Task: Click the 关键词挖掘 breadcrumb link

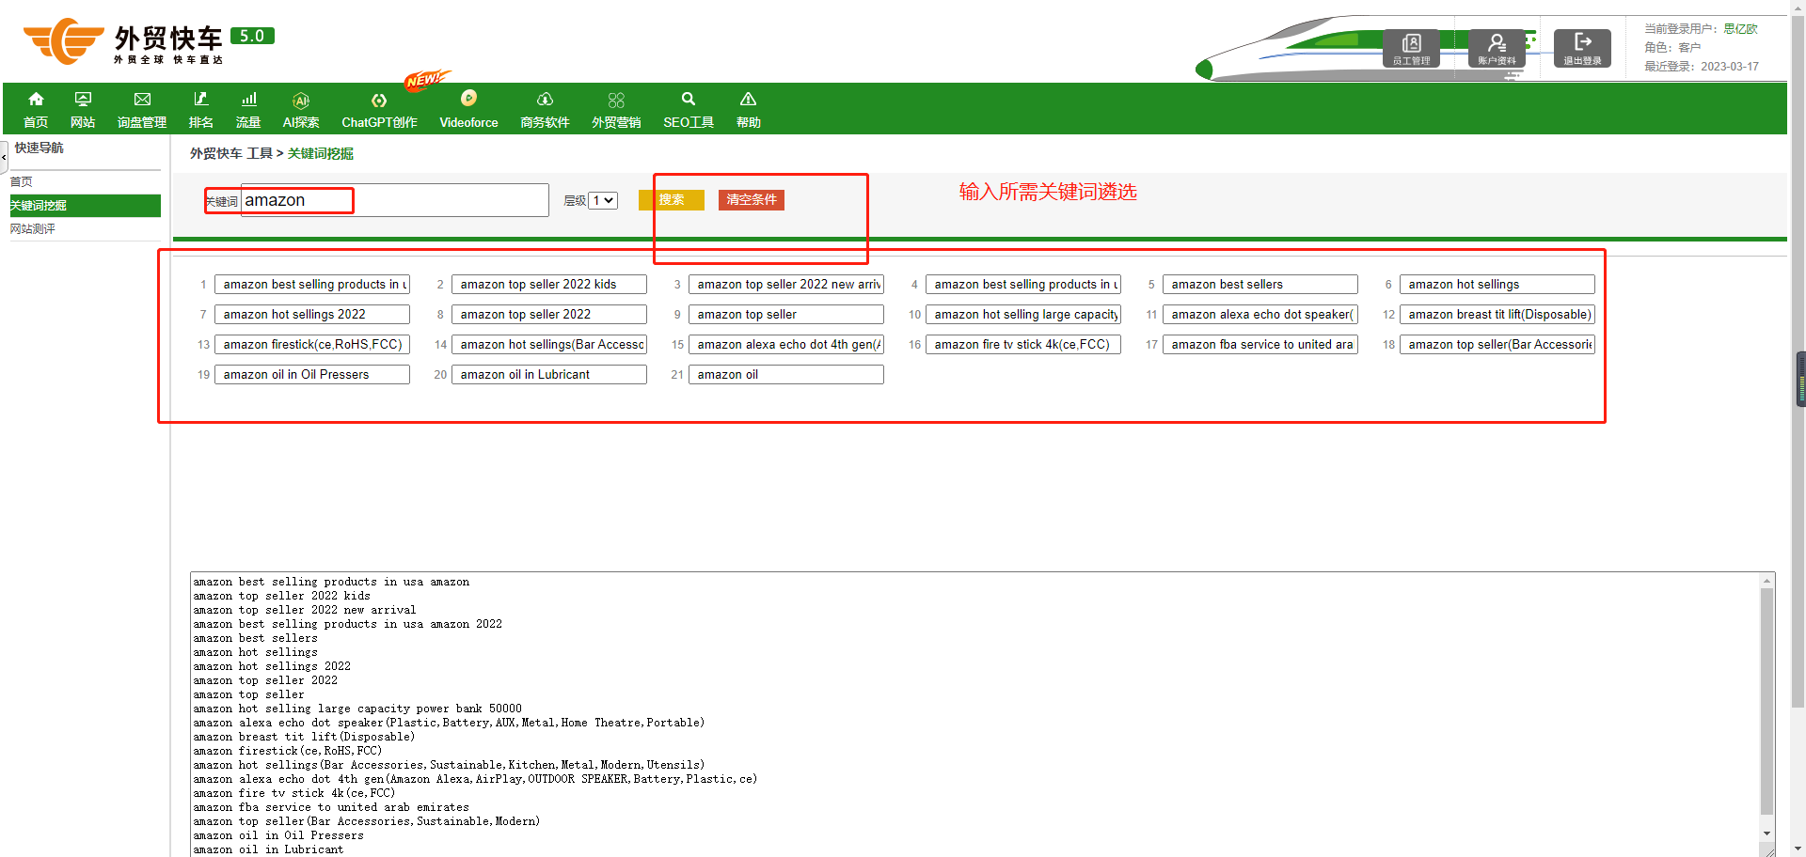Action: click(321, 153)
